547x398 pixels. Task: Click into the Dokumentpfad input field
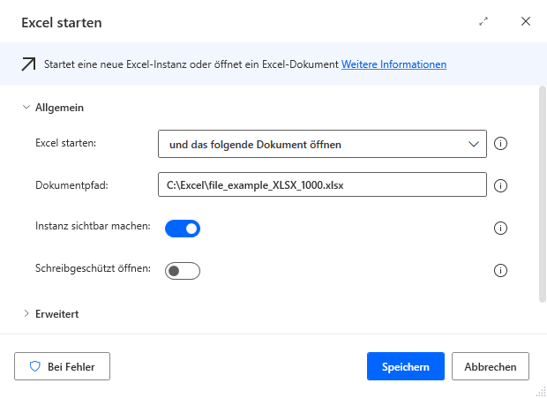[x=322, y=184]
